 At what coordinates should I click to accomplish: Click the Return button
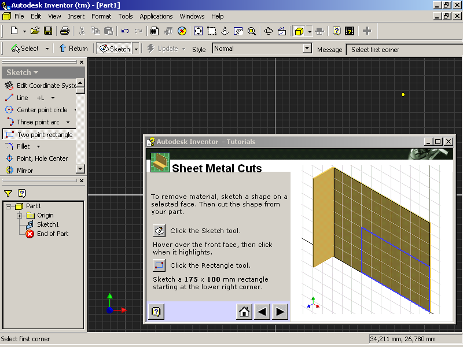pos(74,49)
